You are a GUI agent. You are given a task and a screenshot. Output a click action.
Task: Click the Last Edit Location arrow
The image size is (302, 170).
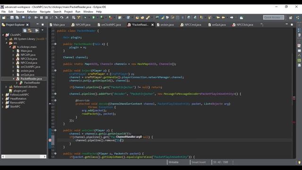pyautogui.click(x=218, y=17)
